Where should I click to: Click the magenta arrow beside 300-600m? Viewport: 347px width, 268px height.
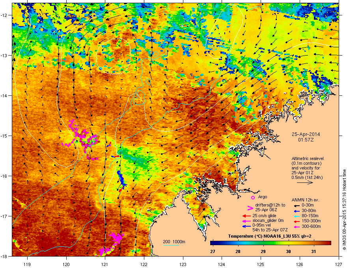pyautogui.click(x=296, y=227)
